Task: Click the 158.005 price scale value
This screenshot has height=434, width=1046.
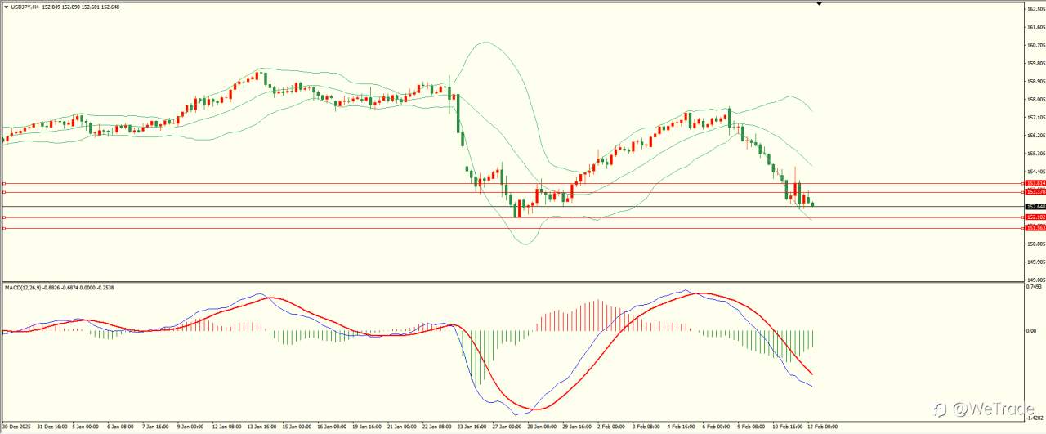Action: click(1035, 99)
